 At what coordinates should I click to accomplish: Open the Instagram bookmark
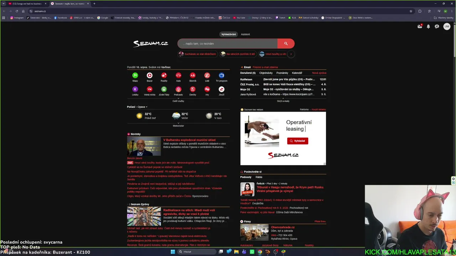pyautogui.click(x=17, y=18)
